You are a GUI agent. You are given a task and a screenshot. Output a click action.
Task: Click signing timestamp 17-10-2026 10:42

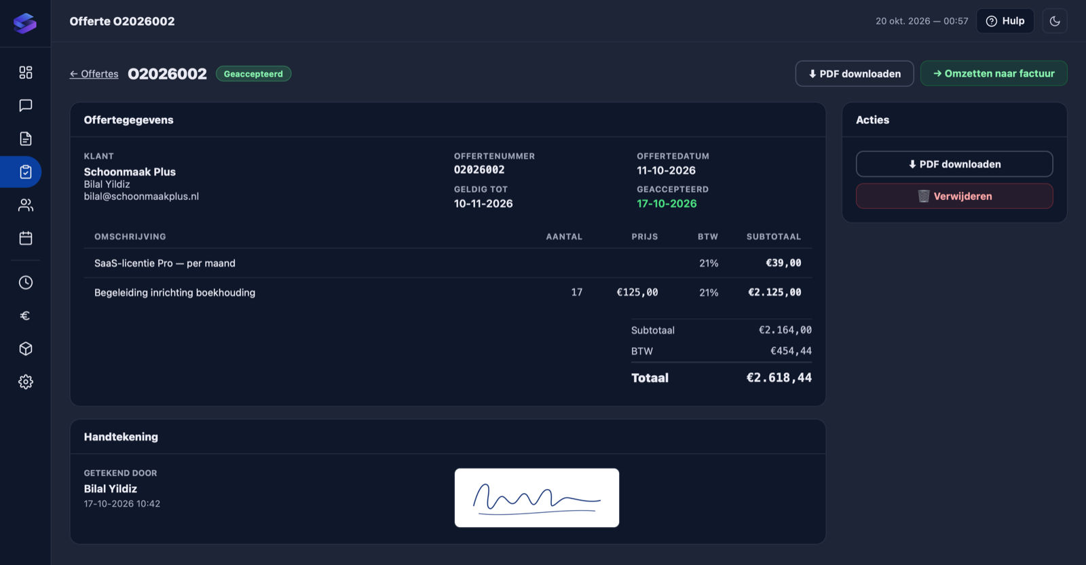[x=122, y=504]
